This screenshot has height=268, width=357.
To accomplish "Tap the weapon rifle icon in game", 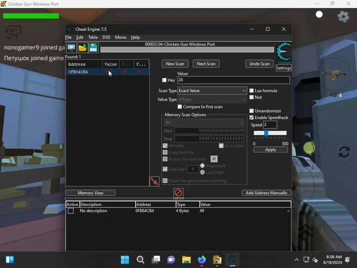I will coord(334,75).
